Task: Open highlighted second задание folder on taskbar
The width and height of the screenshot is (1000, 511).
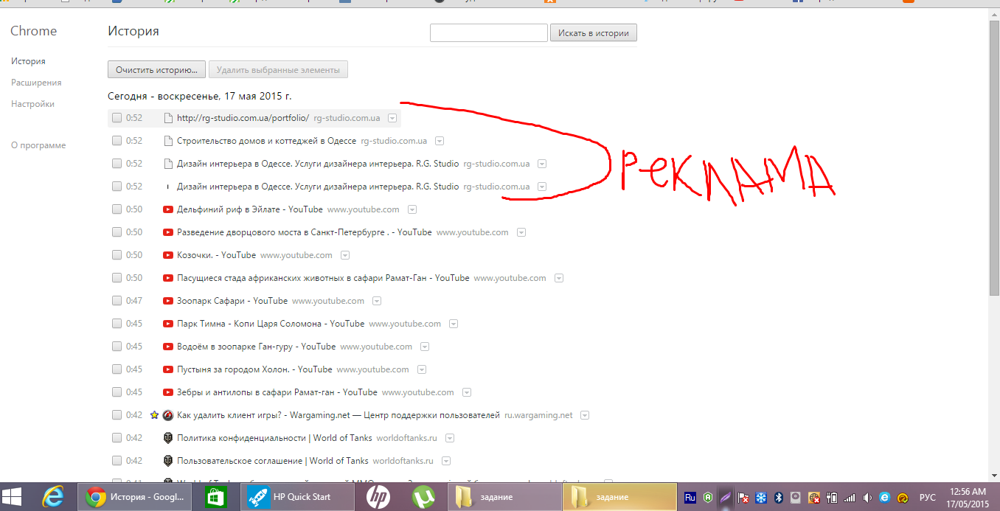Action: [619, 497]
